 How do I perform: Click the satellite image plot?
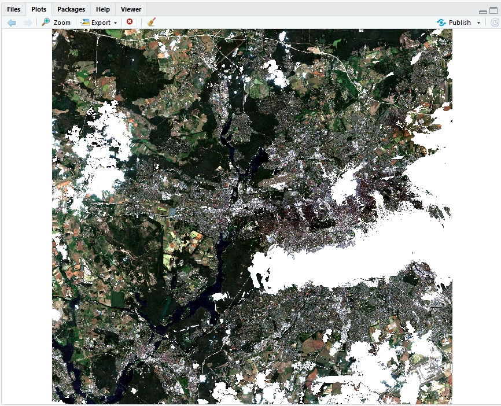tap(174, 174)
